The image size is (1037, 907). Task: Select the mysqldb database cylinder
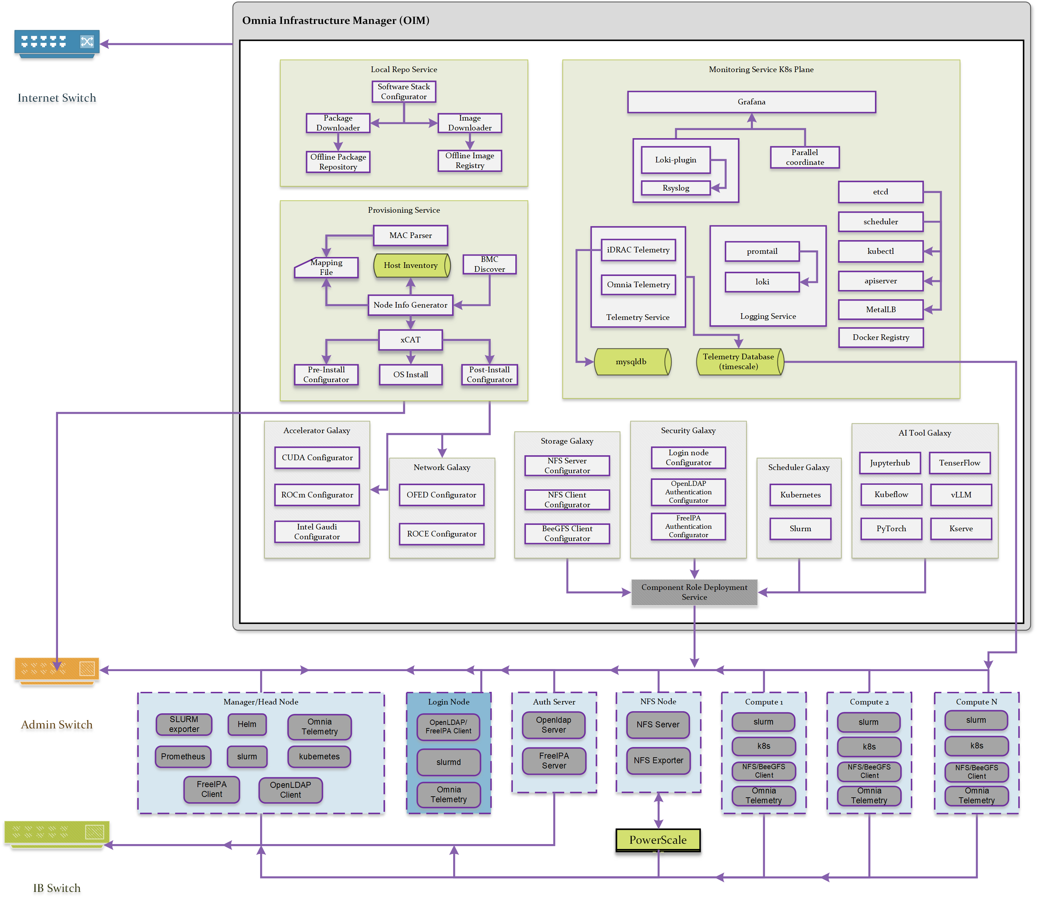(x=632, y=361)
